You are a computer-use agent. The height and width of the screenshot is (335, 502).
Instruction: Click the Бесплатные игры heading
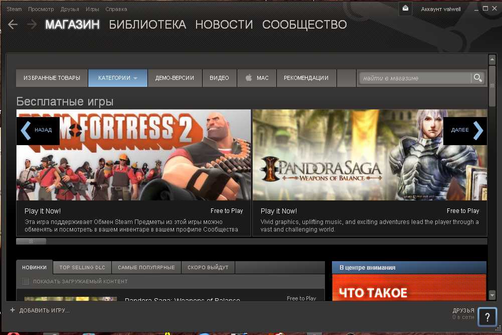(x=65, y=101)
